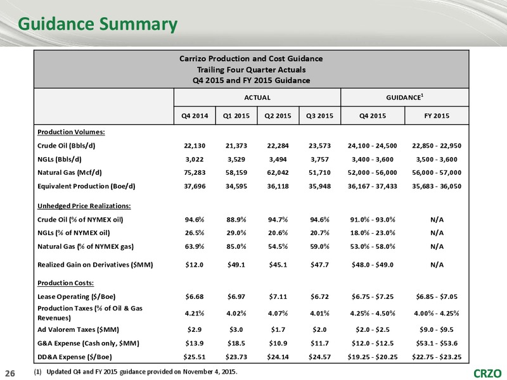Click the NGLs (Bbls/d) row label
Viewport: 507px width, 380px height.
[60, 160]
